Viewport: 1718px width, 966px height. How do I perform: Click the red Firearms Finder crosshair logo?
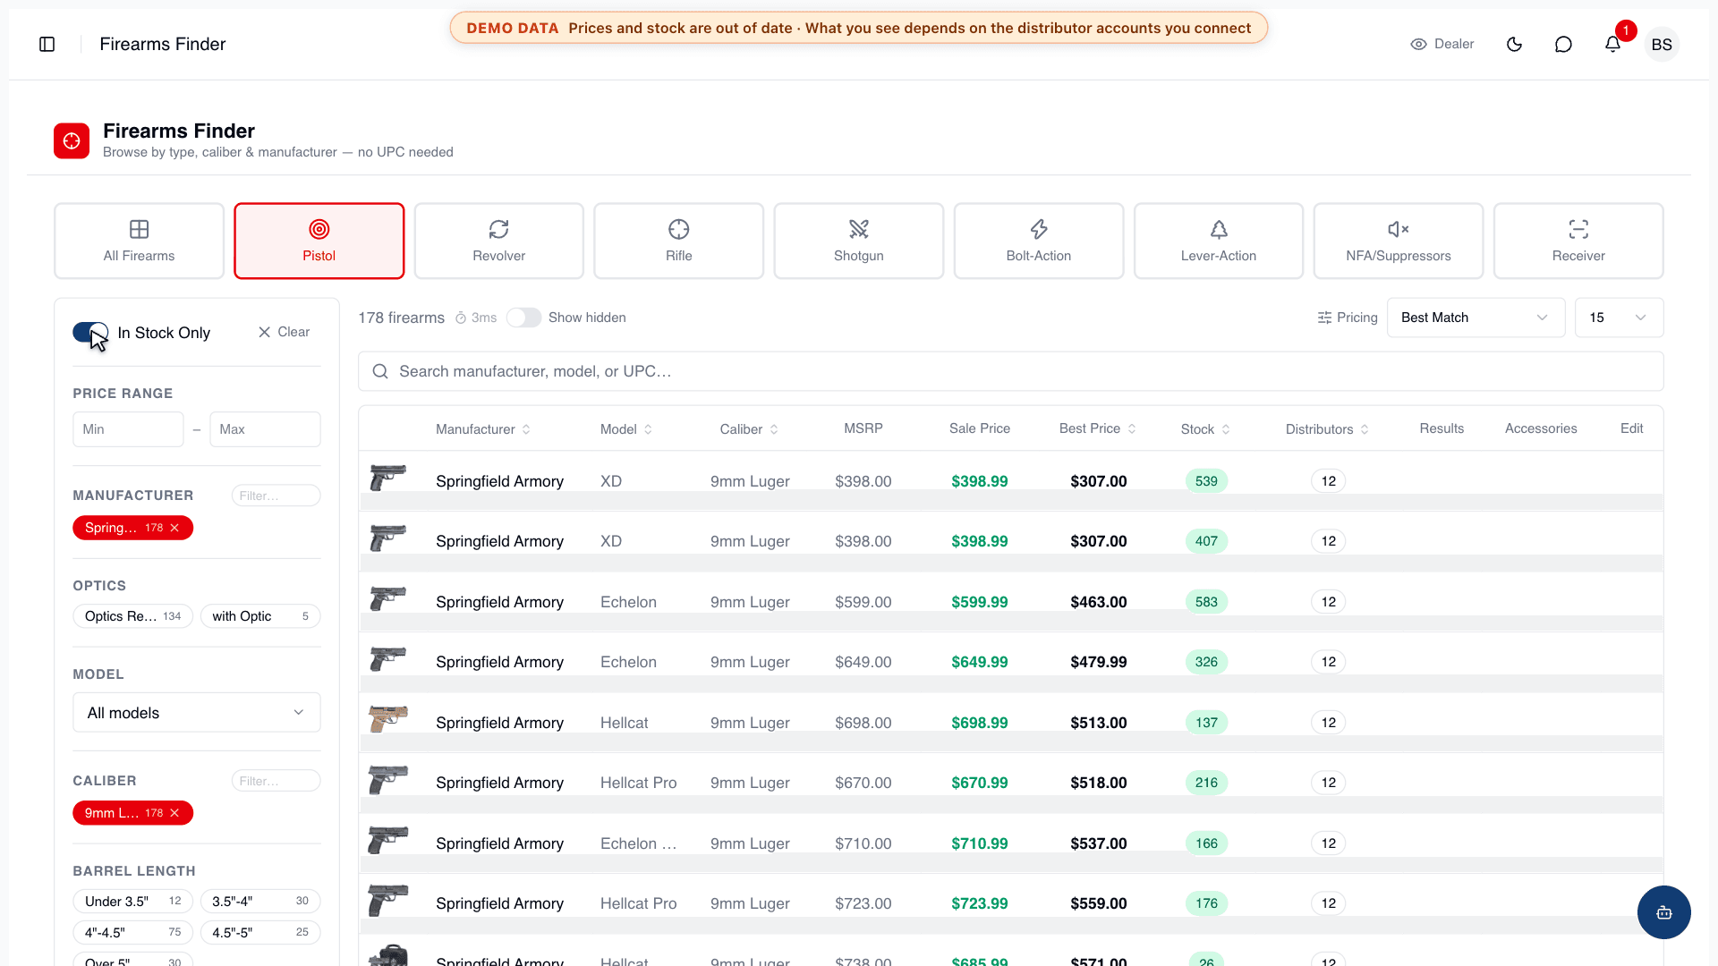tap(72, 140)
